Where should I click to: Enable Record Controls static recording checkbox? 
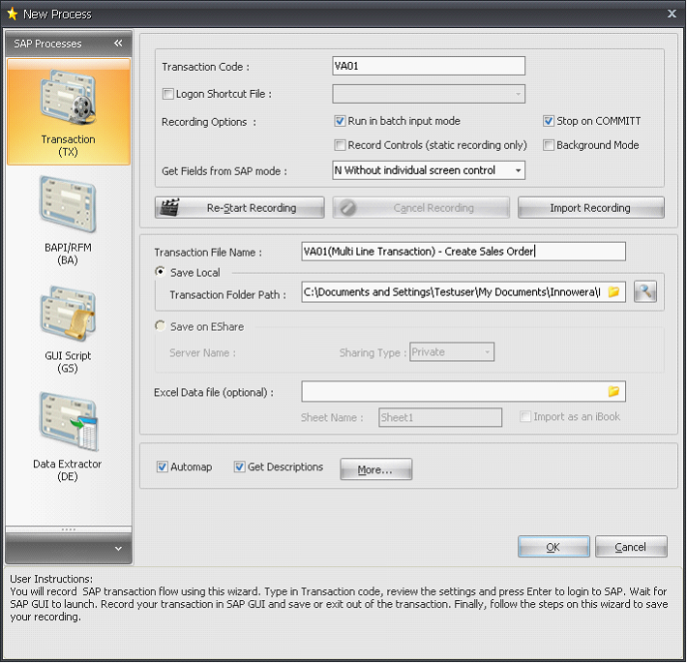pyautogui.click(x=341, y=146)
